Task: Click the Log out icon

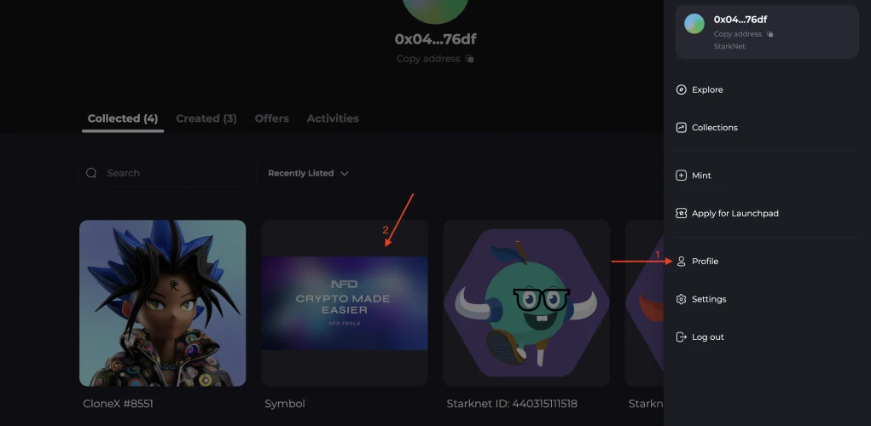Action: point(681,337)
